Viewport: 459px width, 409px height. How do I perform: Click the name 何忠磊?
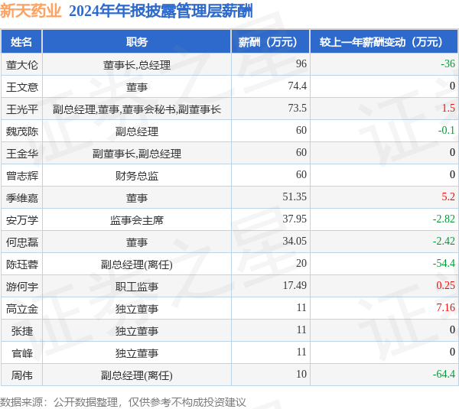click(22, 242)
